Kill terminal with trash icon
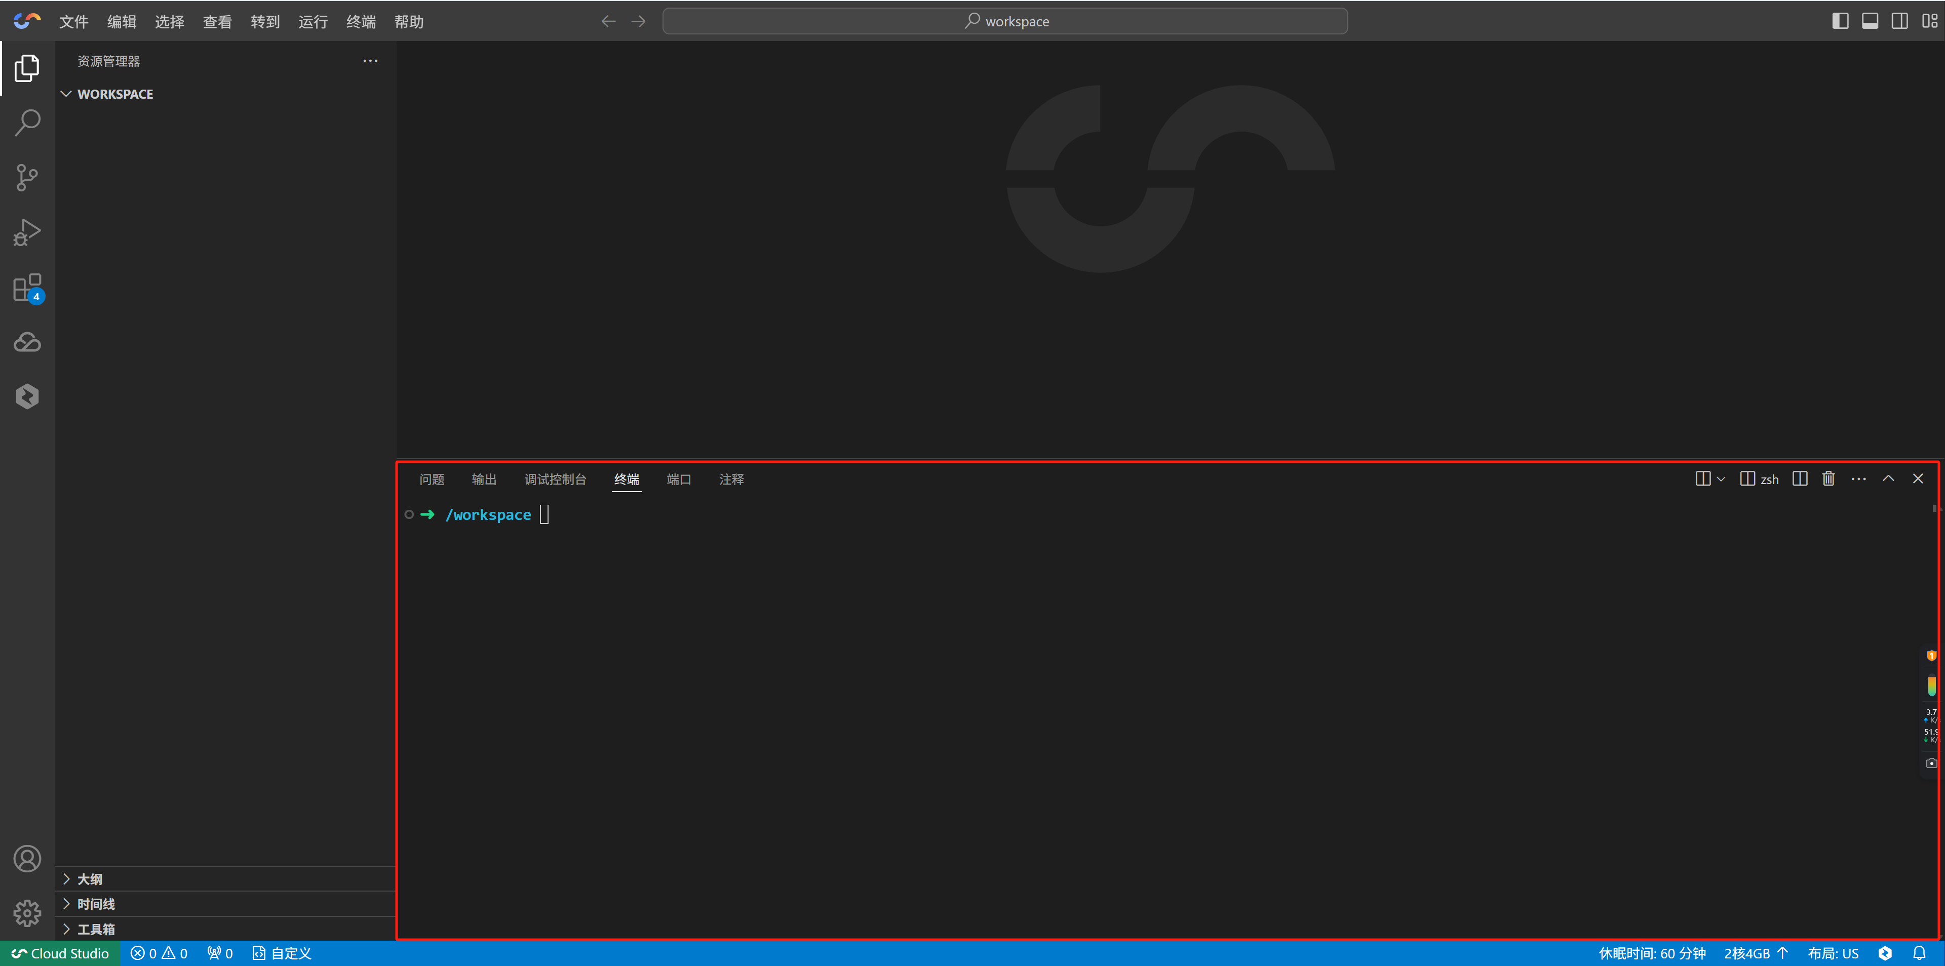Image resolution: width=1945 pixels, height=966 pixels. [x=1829, y=479]
